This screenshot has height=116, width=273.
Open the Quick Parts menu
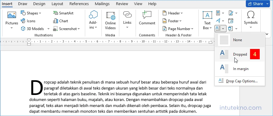pos(220,13)
